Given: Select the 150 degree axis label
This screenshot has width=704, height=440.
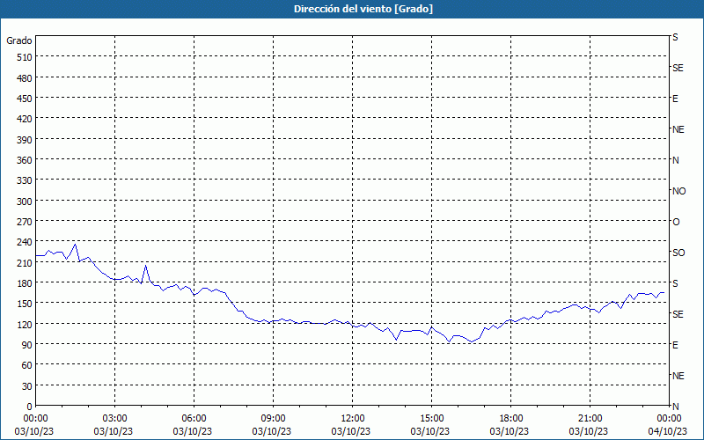Looking at the screenshot, I should [x=25, y=304].
